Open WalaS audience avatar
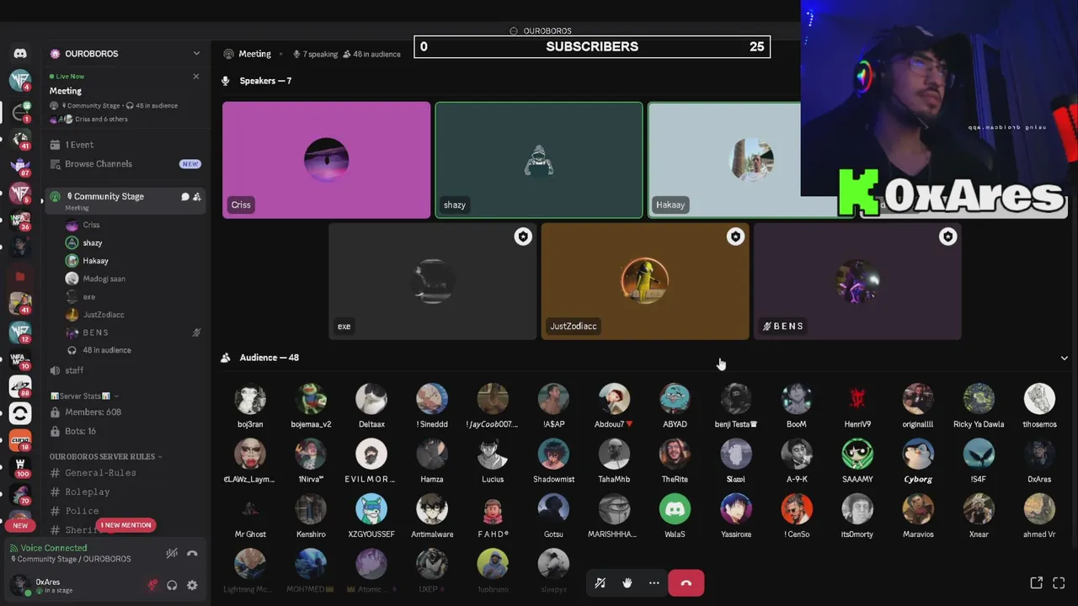Image resolution: width=1078 pixels, height=606 pixels. click(x=675, y=509)
